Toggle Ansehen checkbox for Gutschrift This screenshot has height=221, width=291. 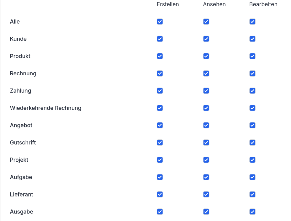(x=206, y=143)
